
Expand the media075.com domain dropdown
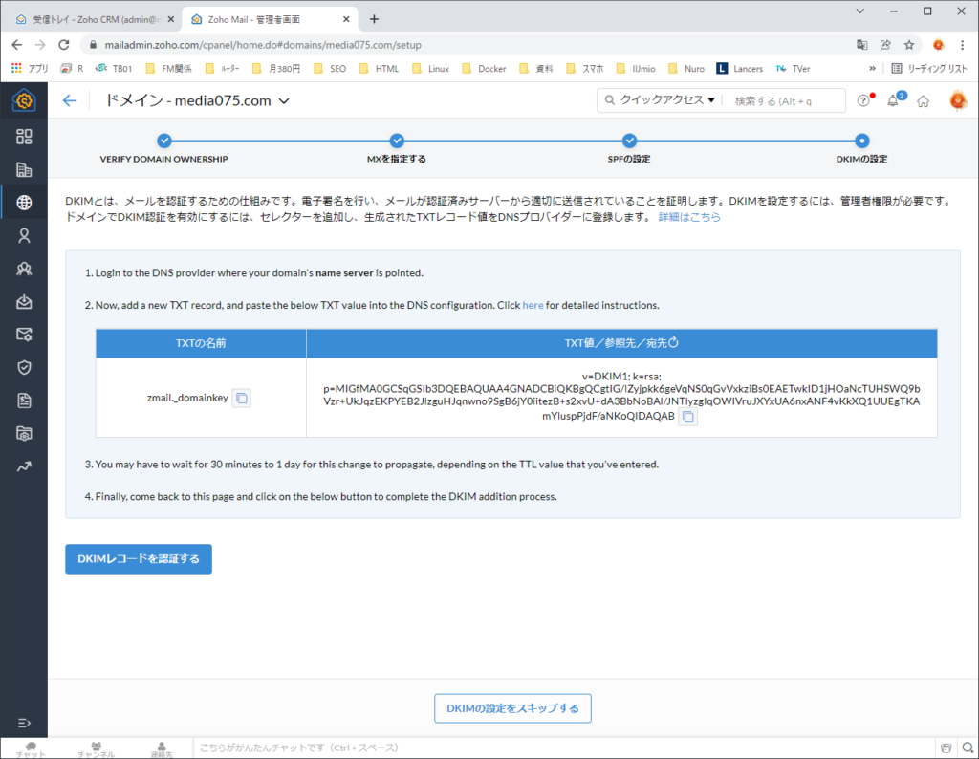(284, 101)
